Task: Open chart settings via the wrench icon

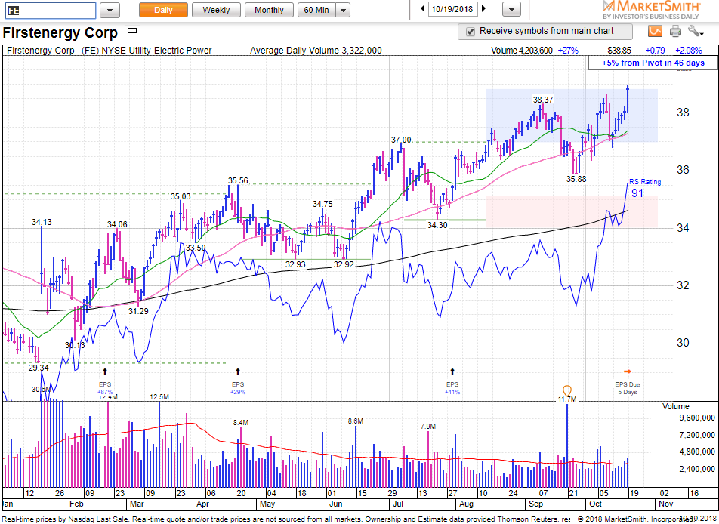Action: (x=696, y=31)
